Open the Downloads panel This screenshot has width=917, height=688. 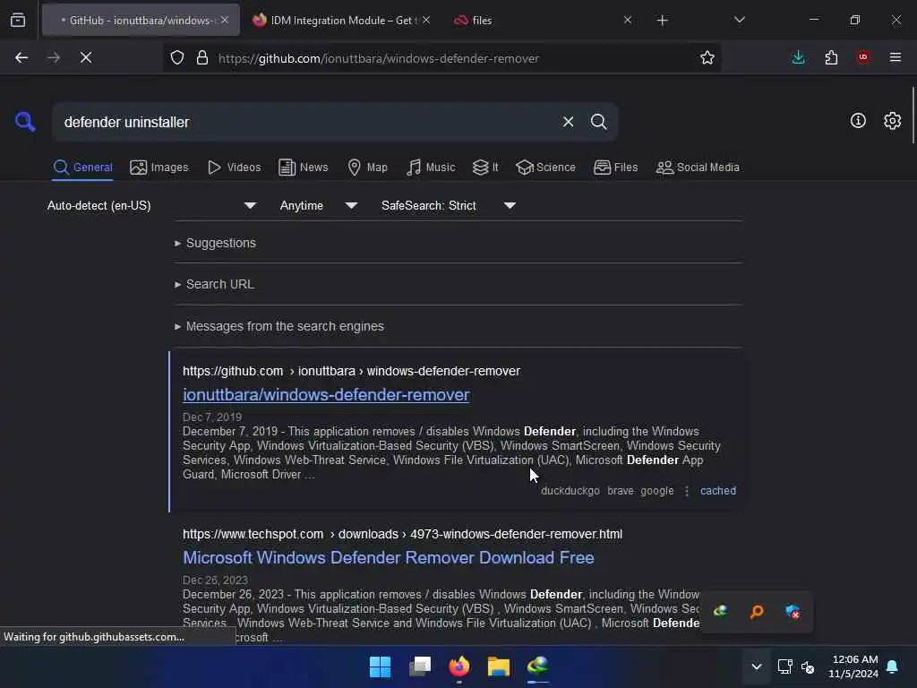798,57
